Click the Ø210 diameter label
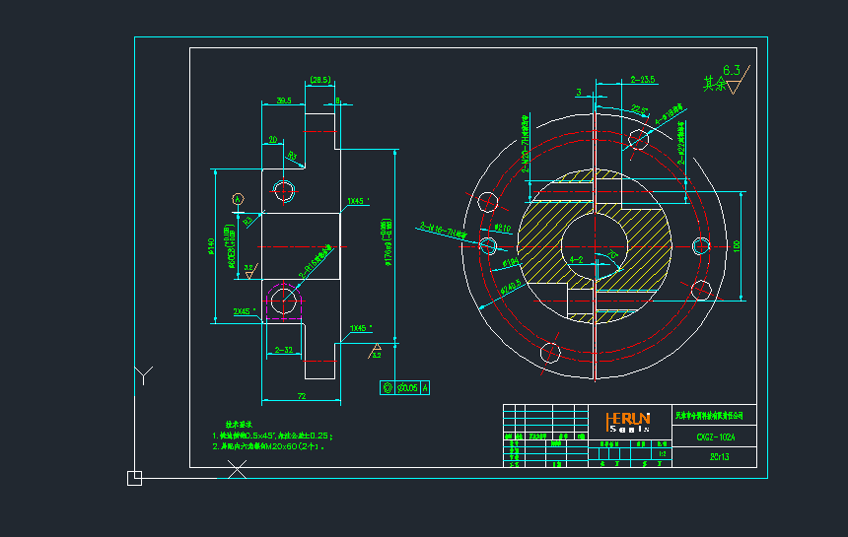The height and width of the screenshot is (537, 848). click(501, 228)
